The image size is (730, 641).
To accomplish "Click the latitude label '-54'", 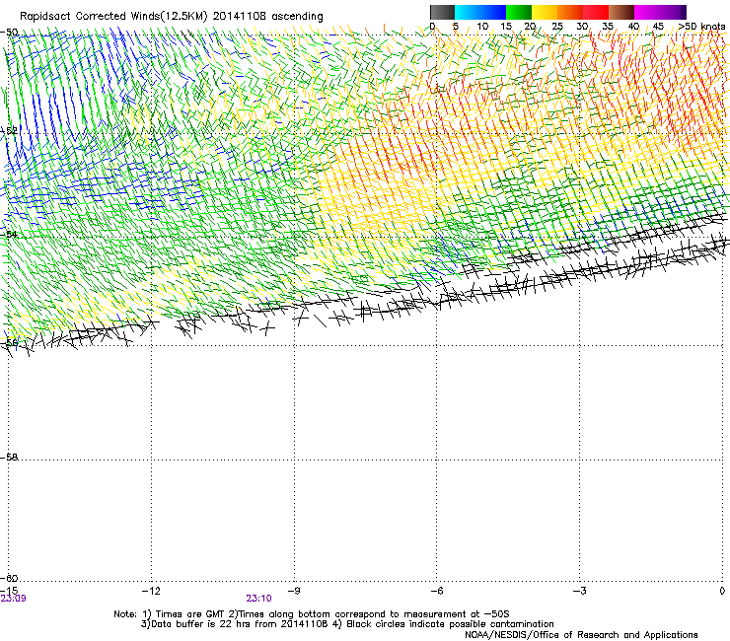I will pyautogui.click(x=9, y=234).
